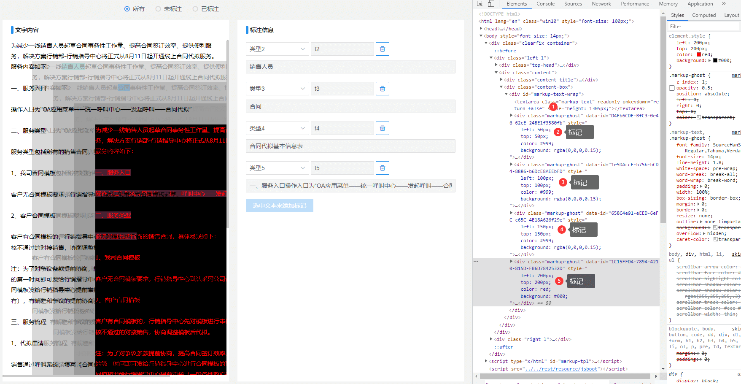Viewport: 741px width, 384px height.
Task: Collapse the div class clearfix container node
Action: pyautogui.click(x=486, y=43)
